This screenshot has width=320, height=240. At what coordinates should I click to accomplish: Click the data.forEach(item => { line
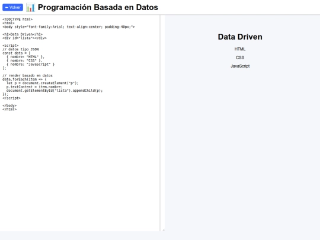[x=24, y=79]
